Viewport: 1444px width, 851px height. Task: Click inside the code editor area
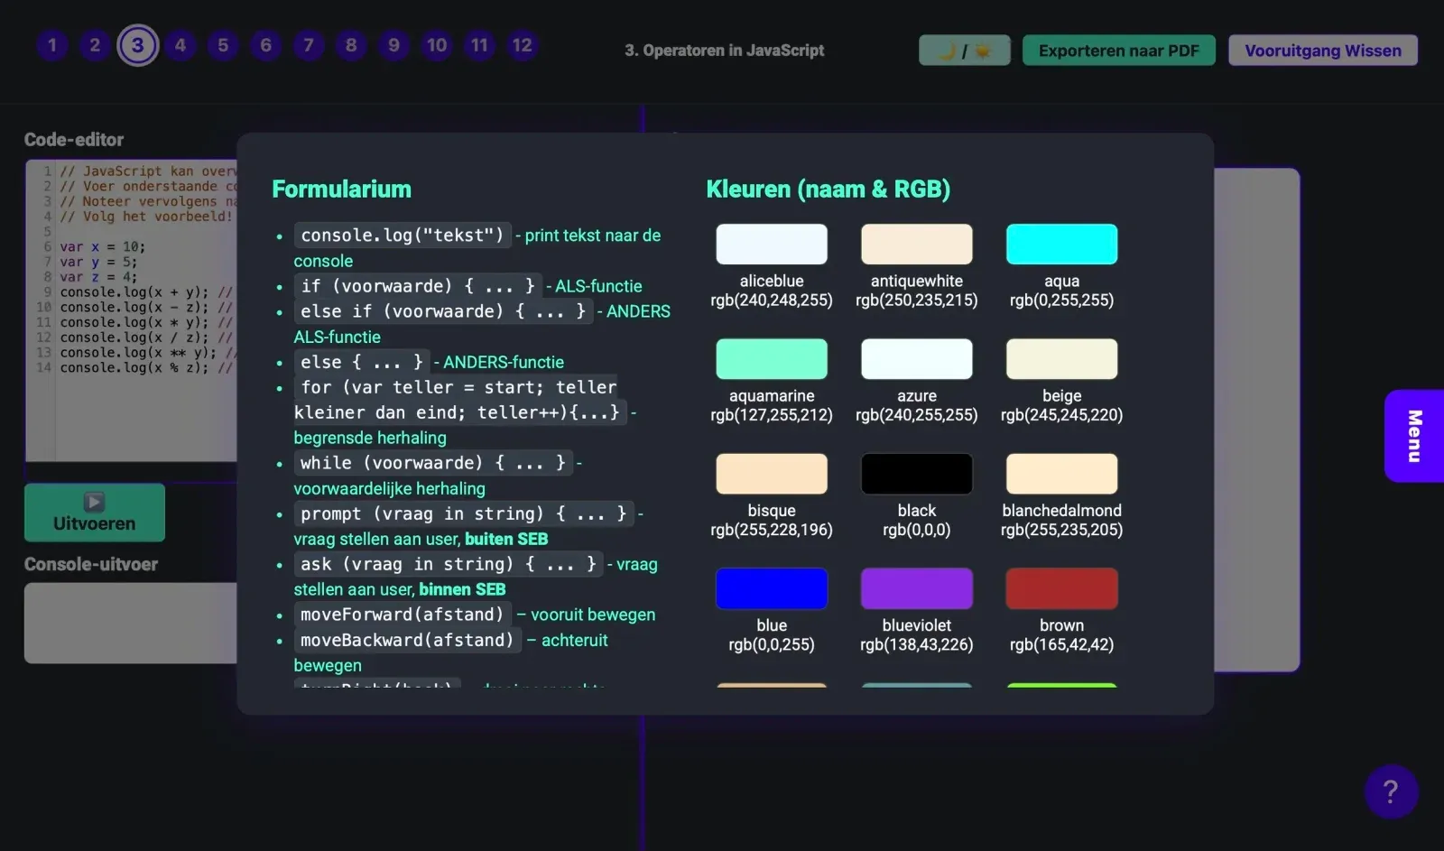click(x=132, y=311)
